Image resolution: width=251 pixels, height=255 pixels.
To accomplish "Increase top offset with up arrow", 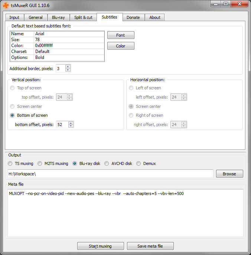I will (69, 96).
